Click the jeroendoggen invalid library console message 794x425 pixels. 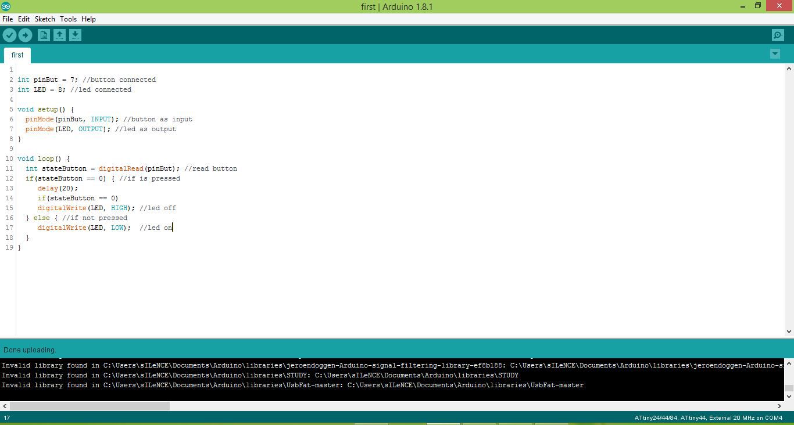coord(392,365)
